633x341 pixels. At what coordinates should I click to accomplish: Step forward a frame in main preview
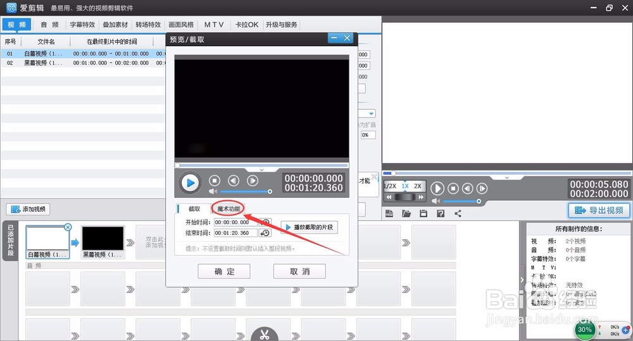pos(482,188)
